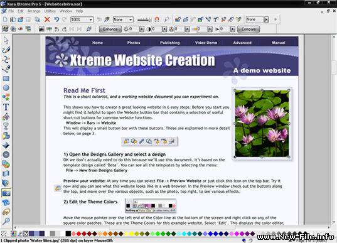Select the Rectangle tool

point(6,78)
